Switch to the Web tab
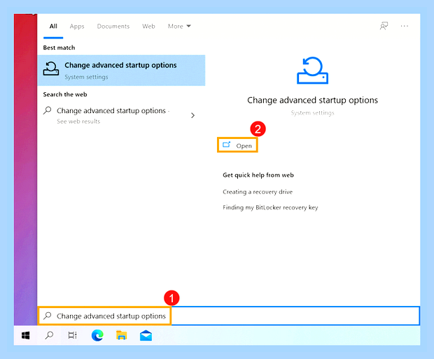The image size is (434, 359). (148, 27)
